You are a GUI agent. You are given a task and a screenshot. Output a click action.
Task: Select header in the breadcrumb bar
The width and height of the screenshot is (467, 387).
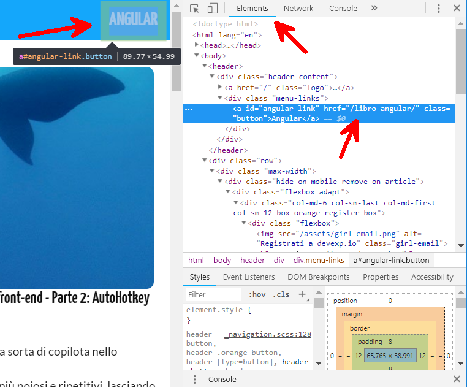point(252,261)
